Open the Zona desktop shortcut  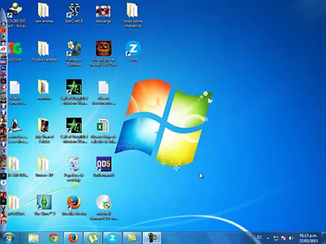133,51
